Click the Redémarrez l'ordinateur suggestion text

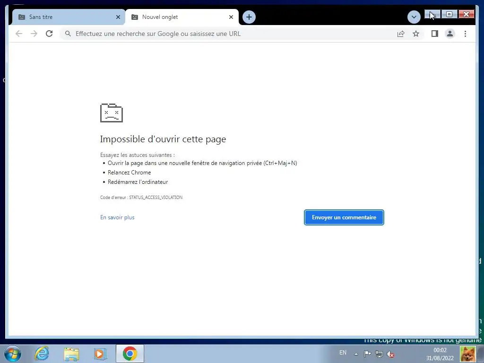pyautogui.click(x=138, y=182)
